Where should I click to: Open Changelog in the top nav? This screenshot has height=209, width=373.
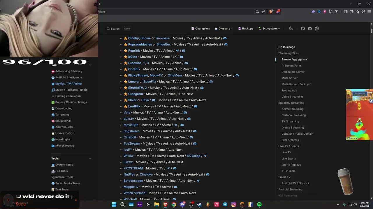click(x=200, y=28)
